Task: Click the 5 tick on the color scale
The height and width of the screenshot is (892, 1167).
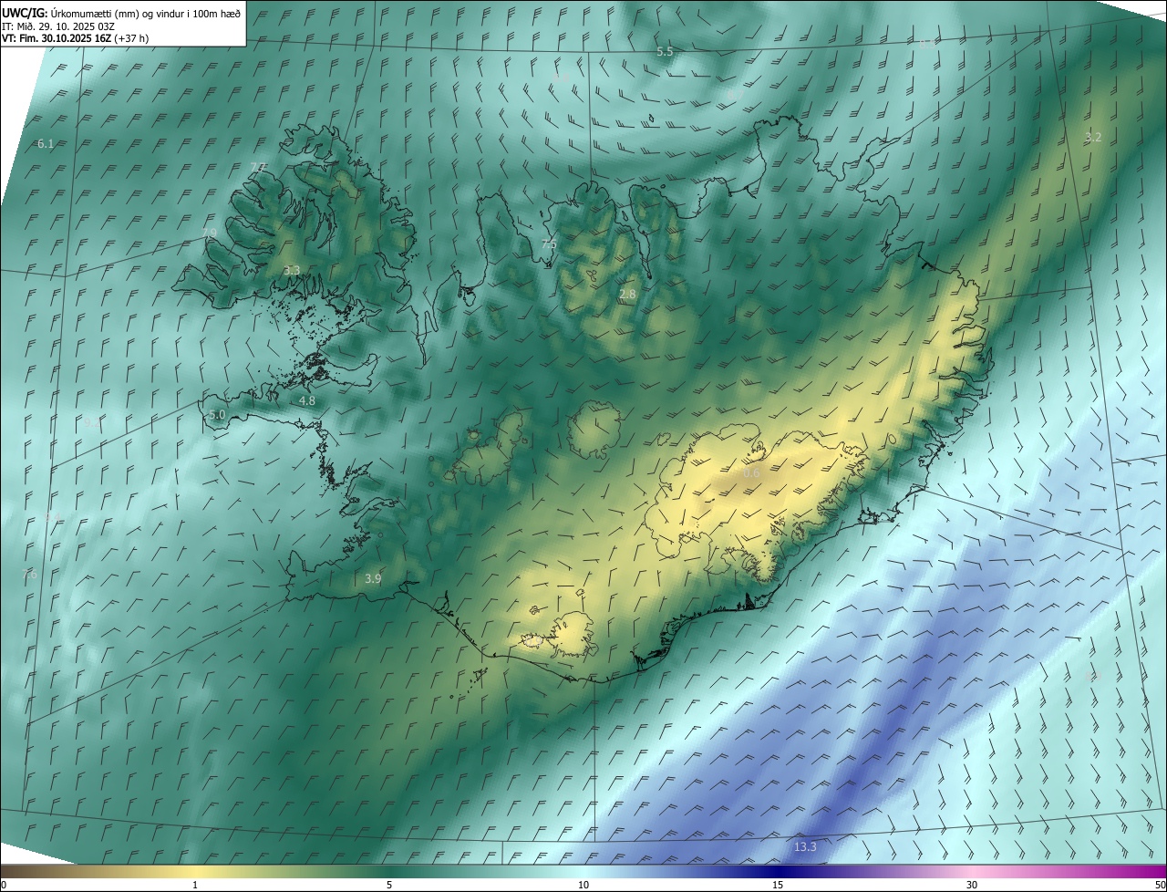Action: coord(389,885)
